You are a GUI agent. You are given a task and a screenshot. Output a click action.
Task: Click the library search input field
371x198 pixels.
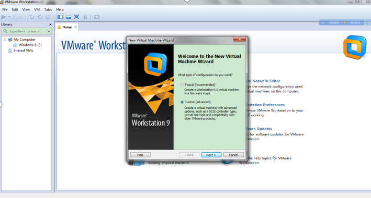(26, 31)
